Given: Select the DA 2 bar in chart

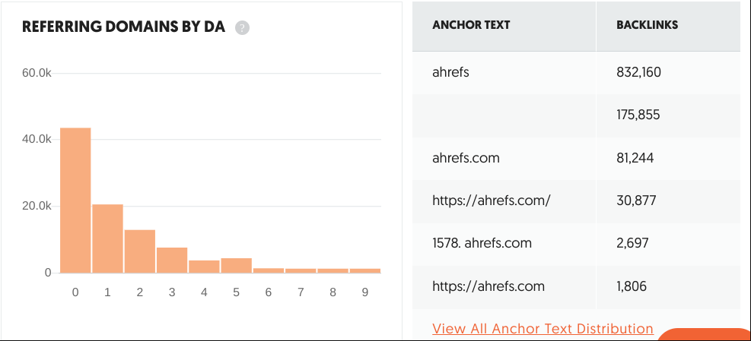Looking at the screenshot, I should [x=139, y=251].
